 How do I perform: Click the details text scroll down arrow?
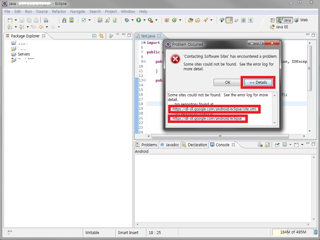point(275,123)
